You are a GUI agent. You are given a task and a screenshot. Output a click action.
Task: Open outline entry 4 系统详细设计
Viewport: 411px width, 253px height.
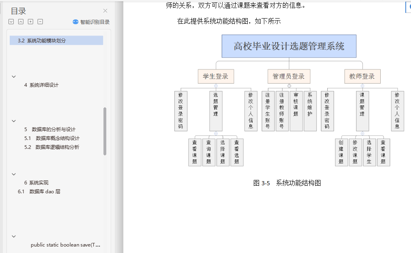point(41,85)
